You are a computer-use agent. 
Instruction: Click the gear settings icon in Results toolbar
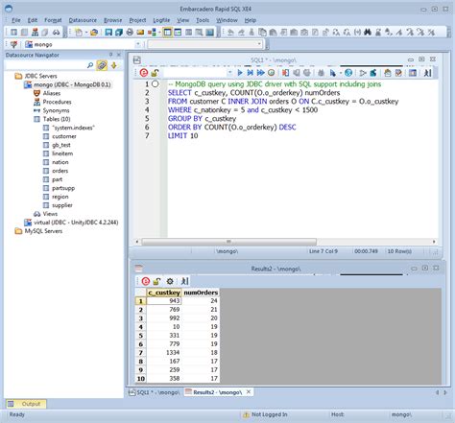pos(170,281)
